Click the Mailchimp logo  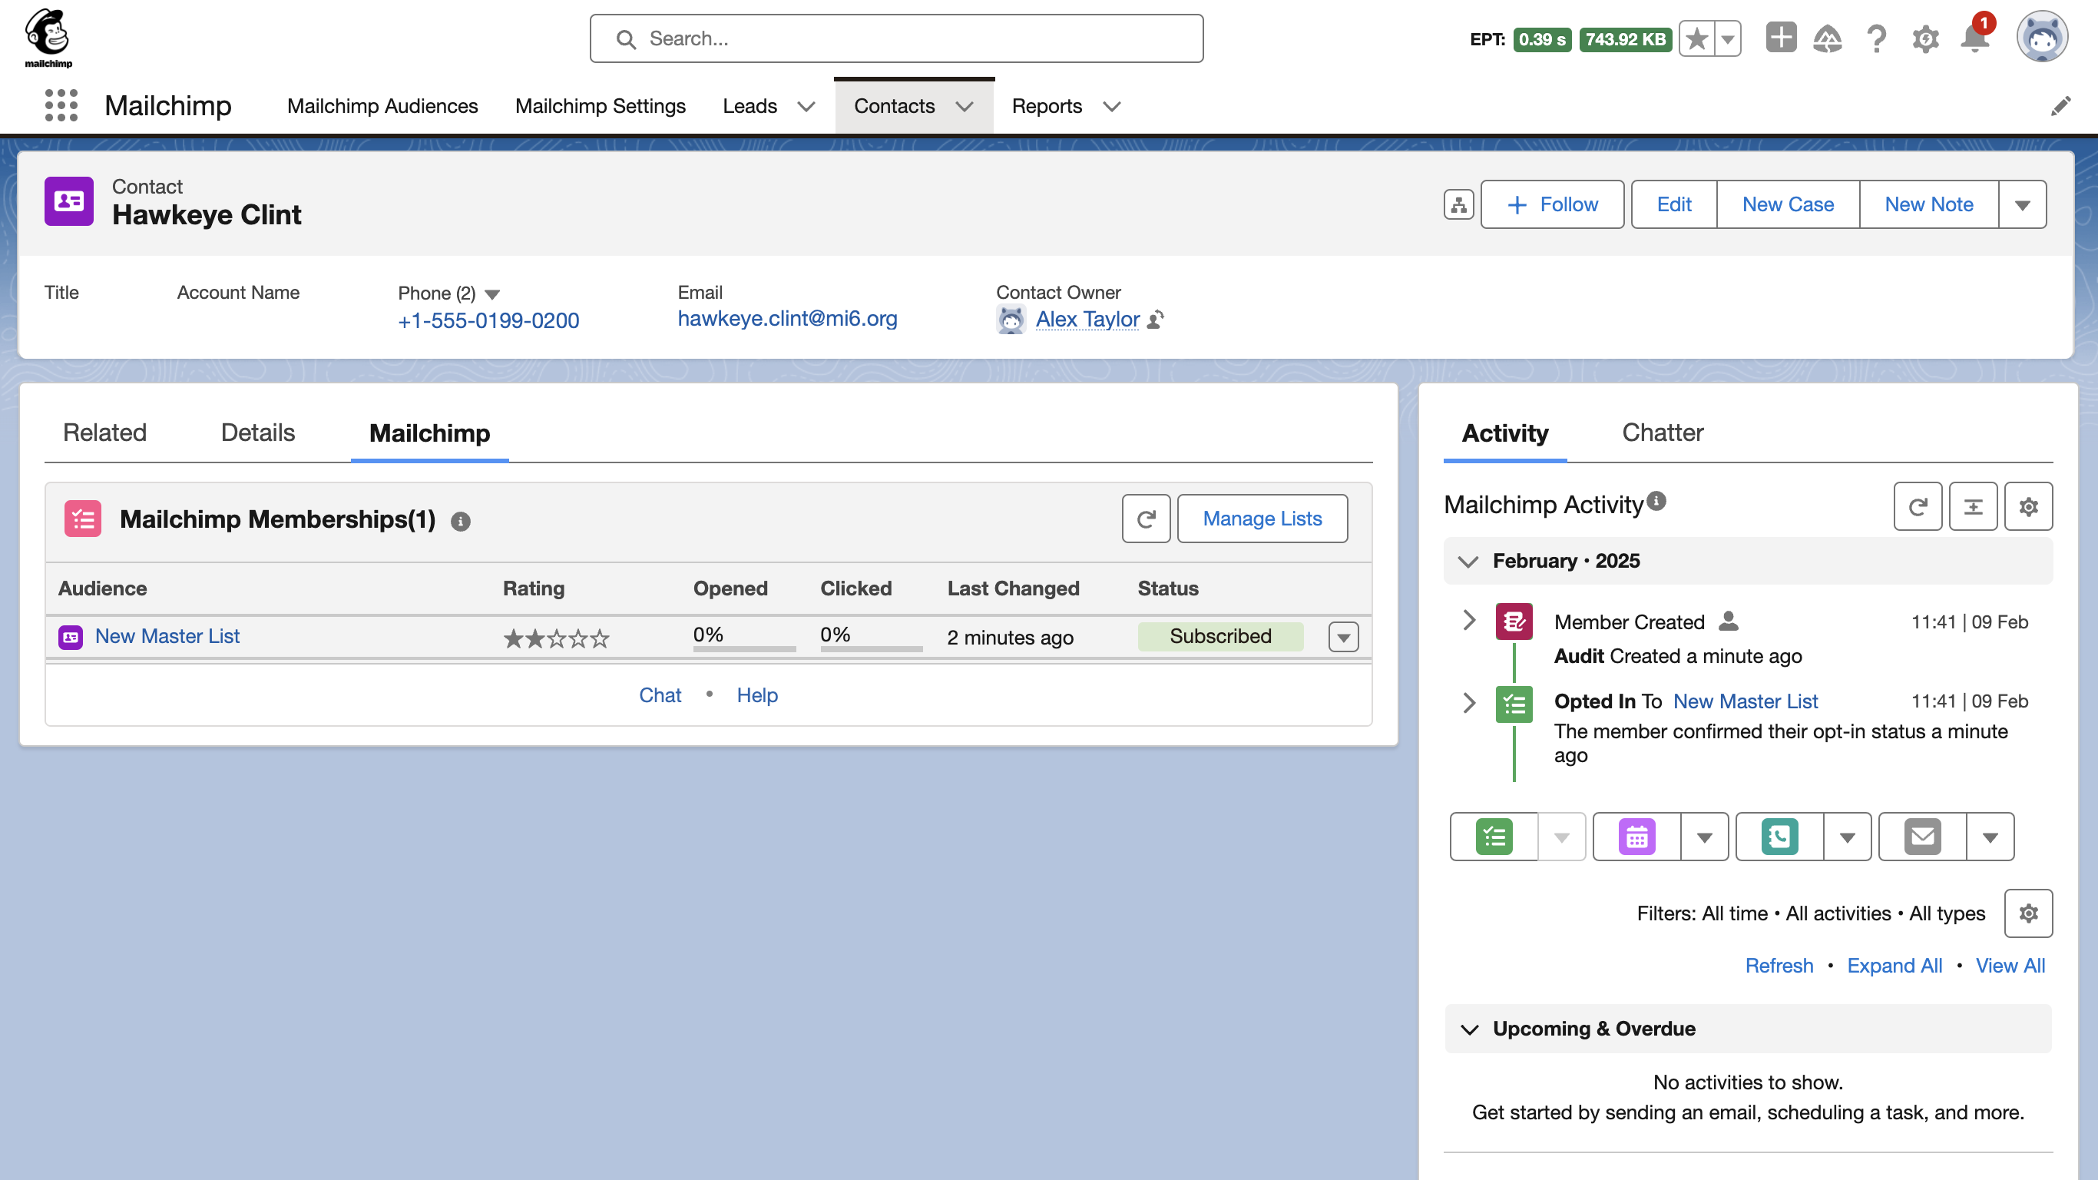[48, 38]
